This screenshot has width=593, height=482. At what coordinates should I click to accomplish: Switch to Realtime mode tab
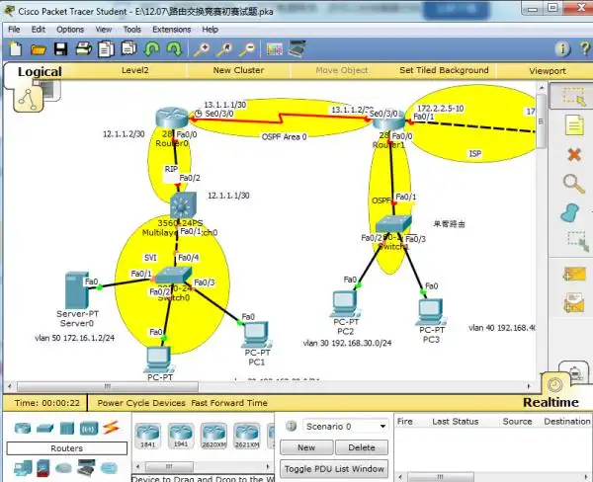(x=551, y=402)
